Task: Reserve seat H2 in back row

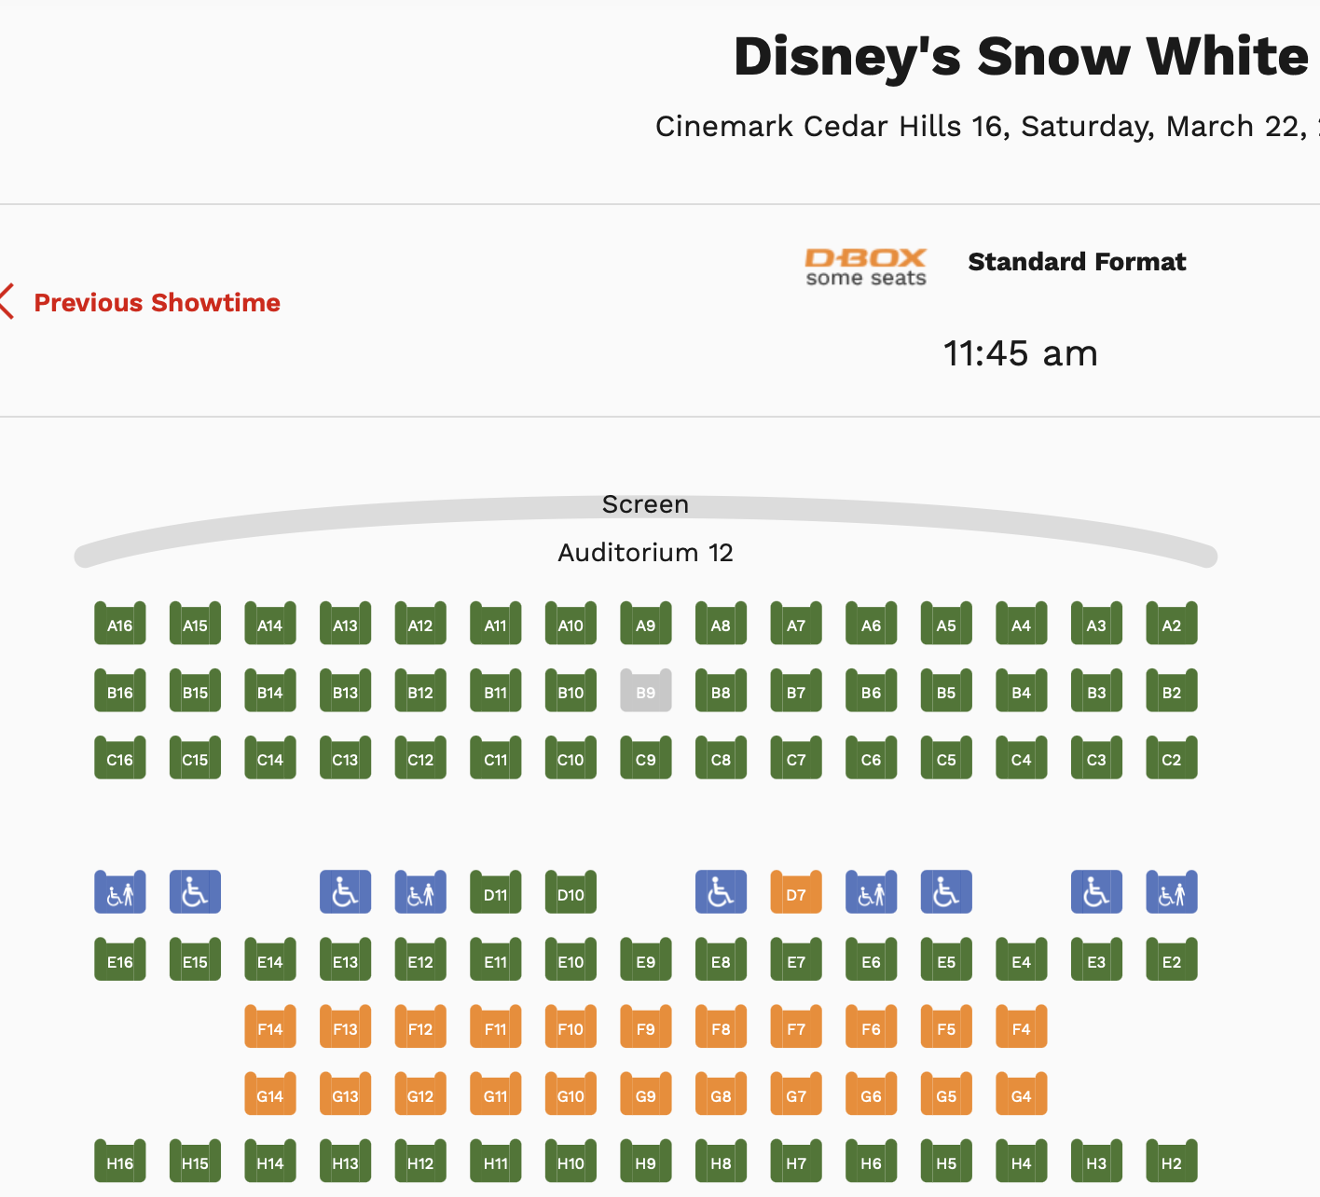Action: (1172, 1162)
